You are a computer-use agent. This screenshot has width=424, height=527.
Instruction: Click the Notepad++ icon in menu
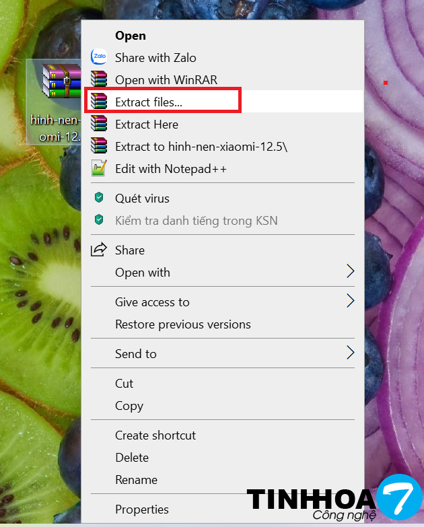99,169
